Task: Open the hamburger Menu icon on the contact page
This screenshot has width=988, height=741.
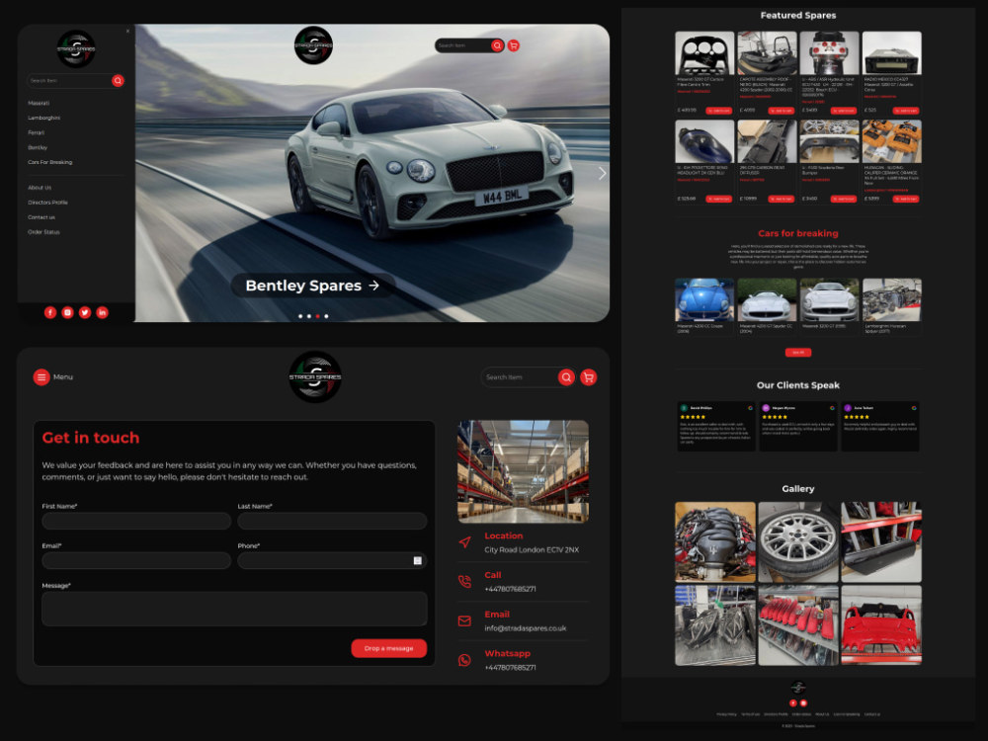Action: [41, 376]
